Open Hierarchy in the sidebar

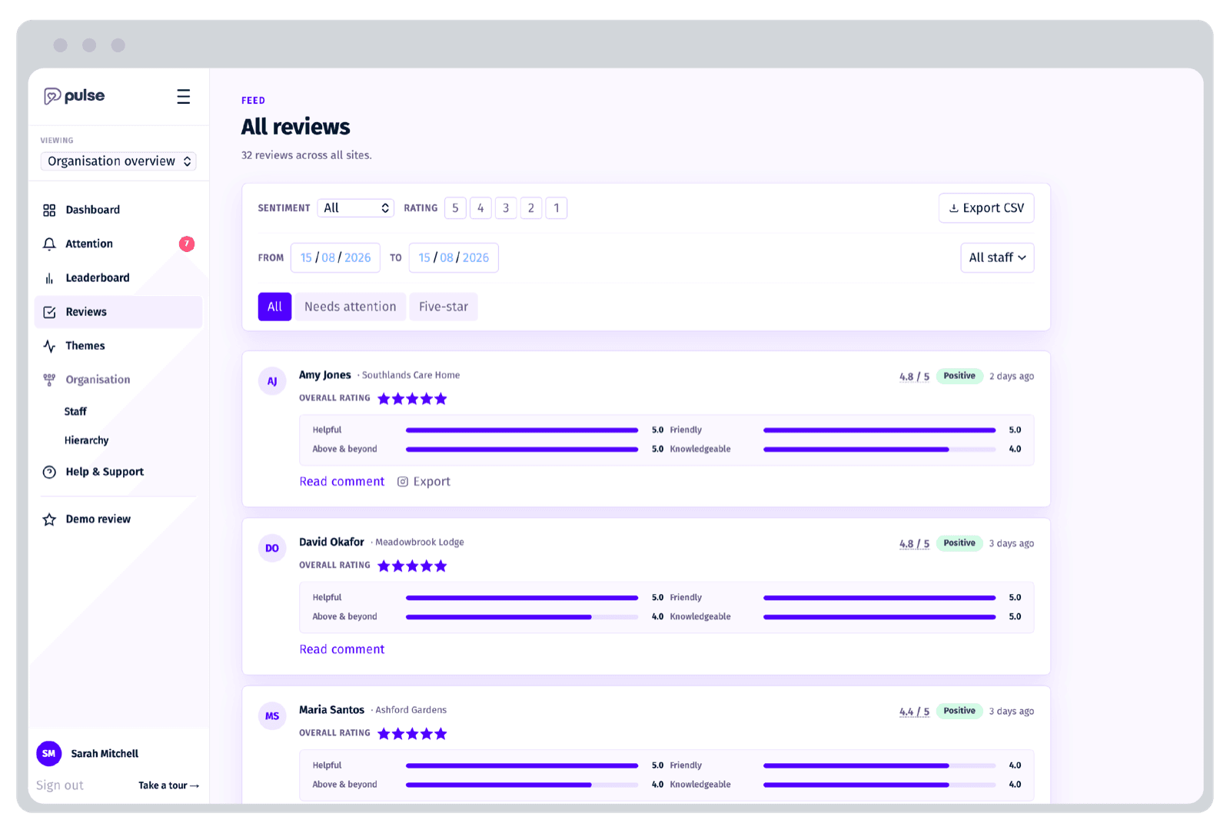pos(86,440)
